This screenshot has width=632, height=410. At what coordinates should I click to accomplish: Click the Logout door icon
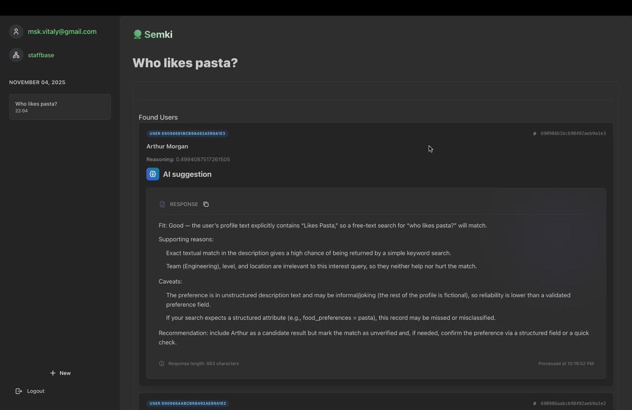tap(19, 391)
